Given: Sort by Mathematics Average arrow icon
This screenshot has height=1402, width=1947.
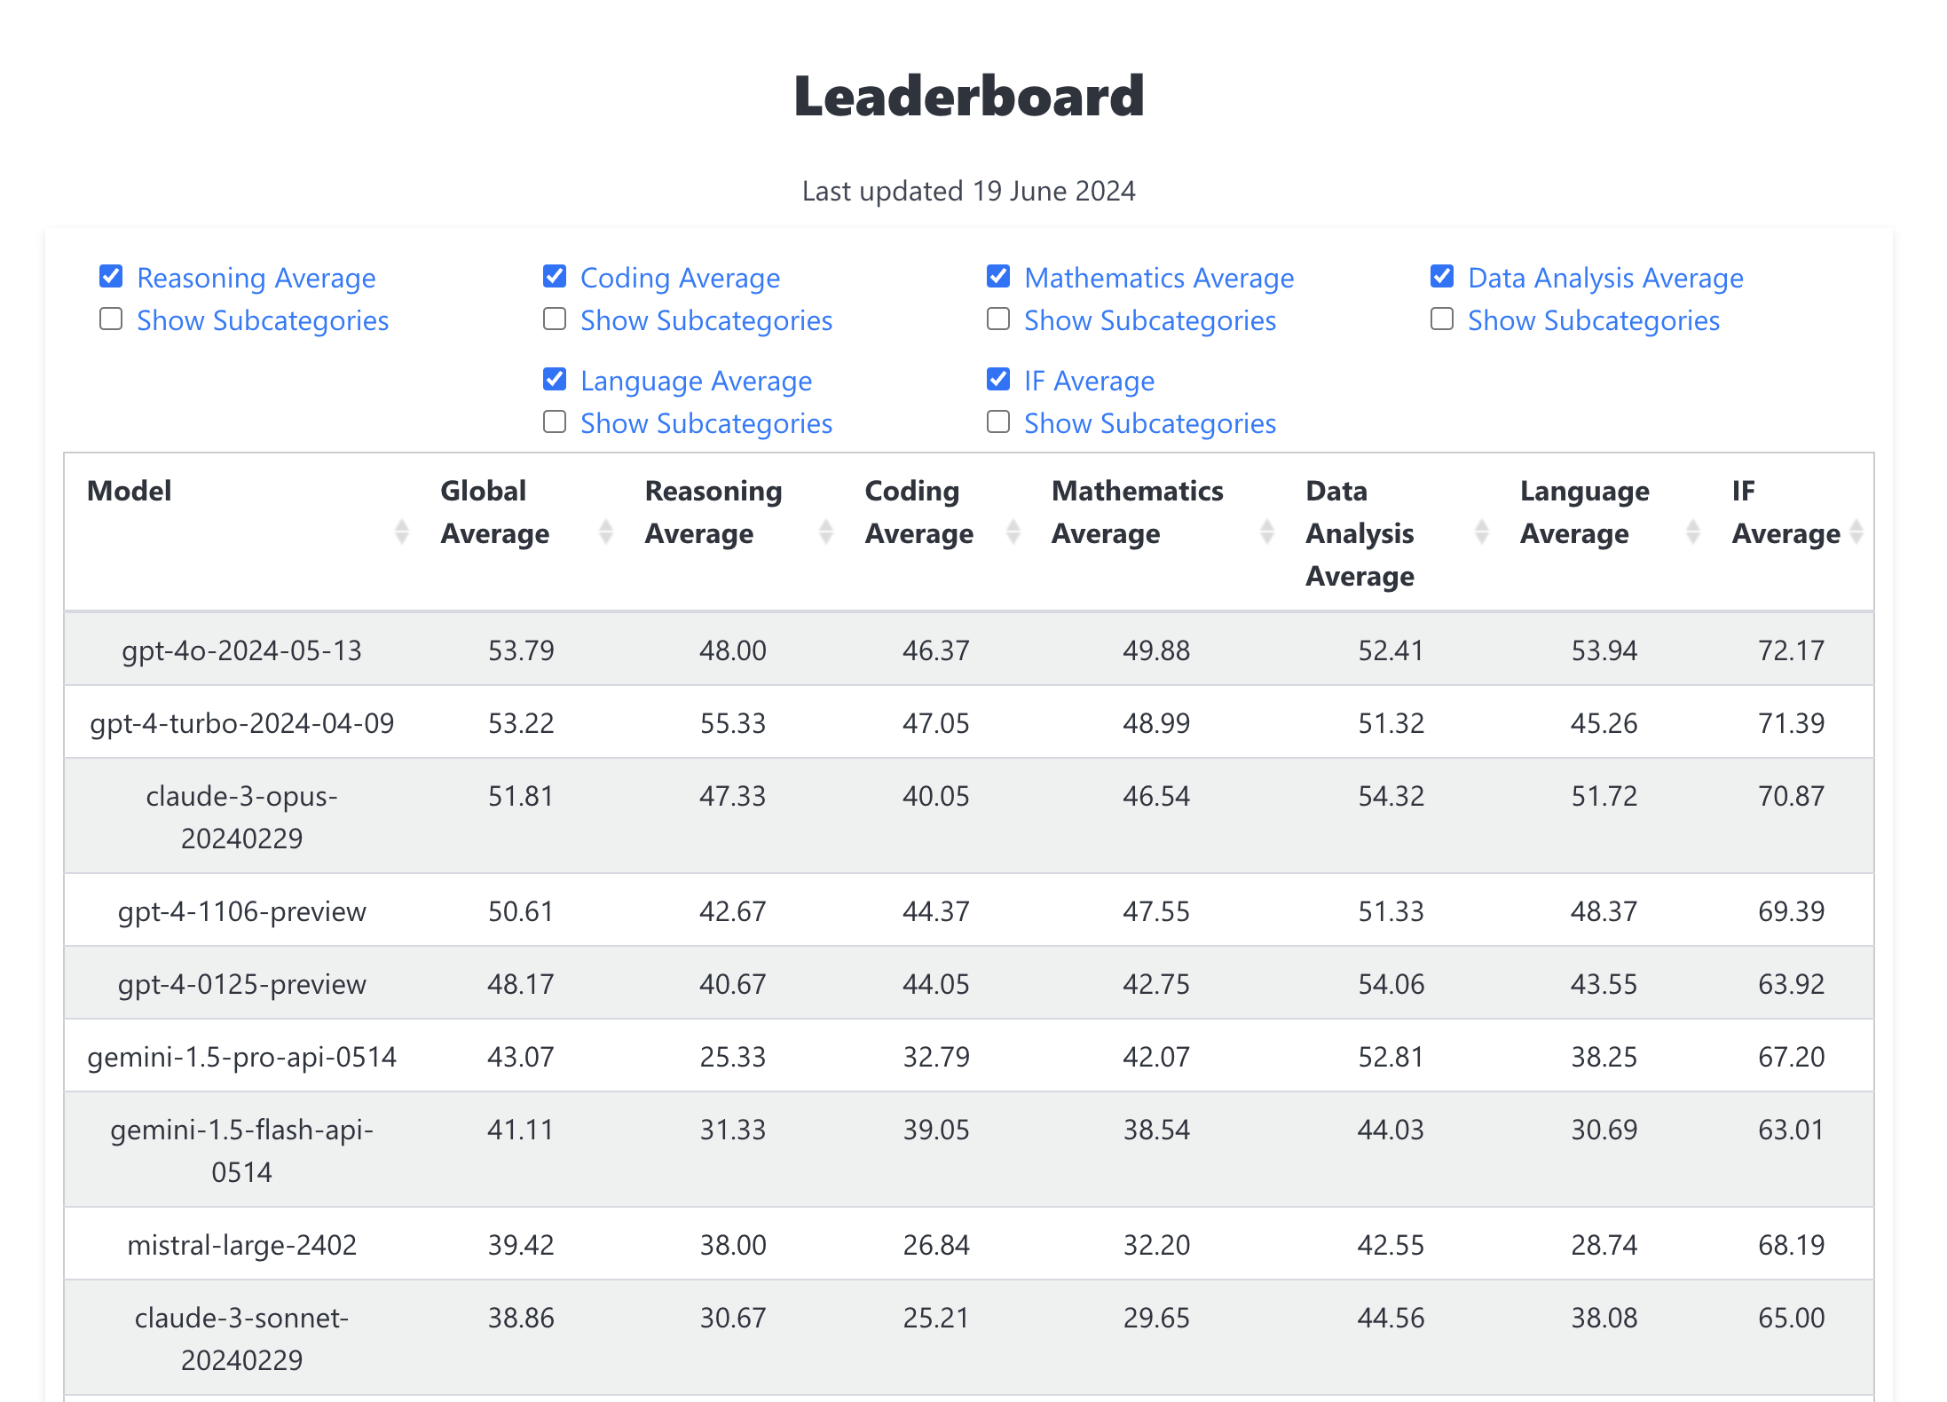Looking at the screenshot, I should (1267, 532).
